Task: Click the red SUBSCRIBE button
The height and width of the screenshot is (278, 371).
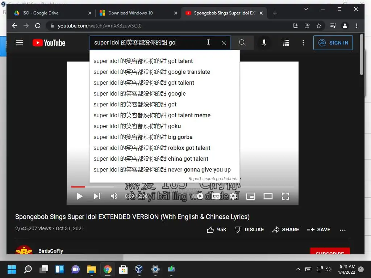Action: [x=330, y=251]
